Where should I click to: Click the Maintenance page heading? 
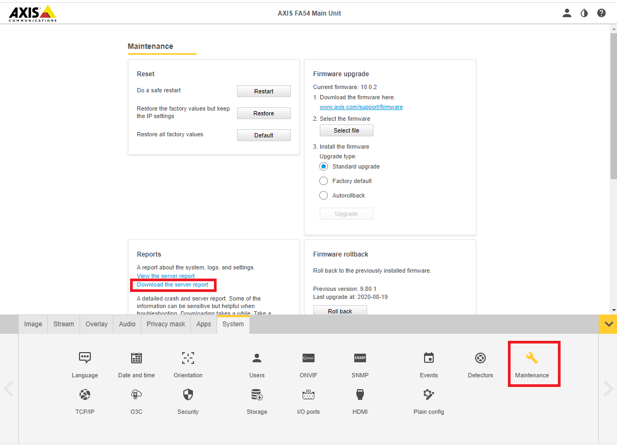(150, 46)
